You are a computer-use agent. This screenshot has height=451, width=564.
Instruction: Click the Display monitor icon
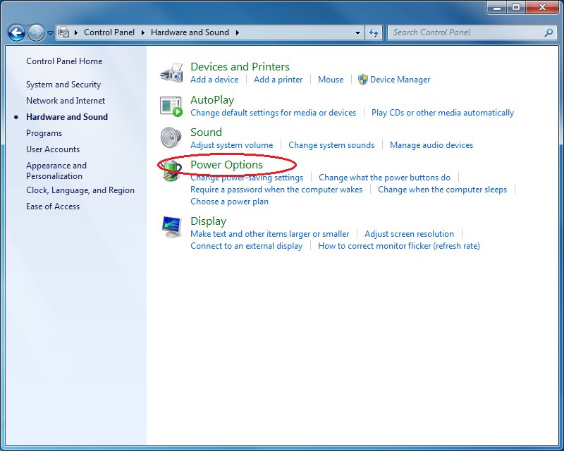click(171, 227)
